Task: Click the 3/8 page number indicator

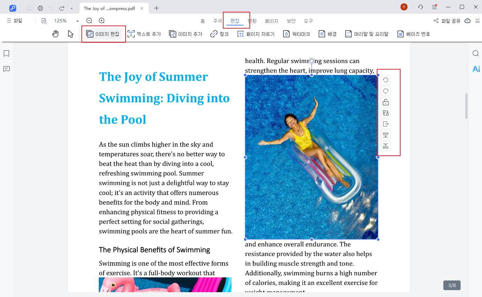Action: click(452, 285)
